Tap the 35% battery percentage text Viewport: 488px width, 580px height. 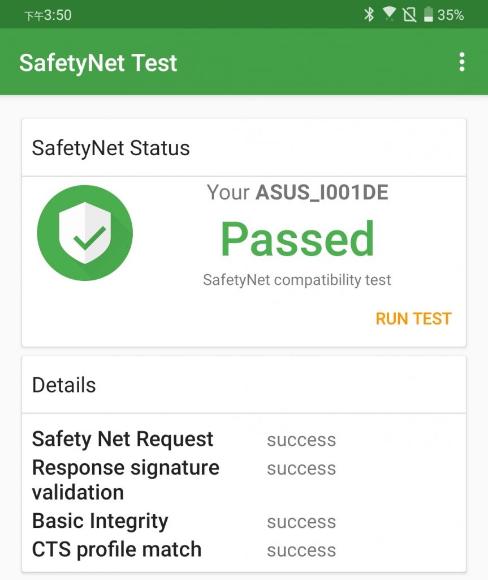(x=451, y=15)
